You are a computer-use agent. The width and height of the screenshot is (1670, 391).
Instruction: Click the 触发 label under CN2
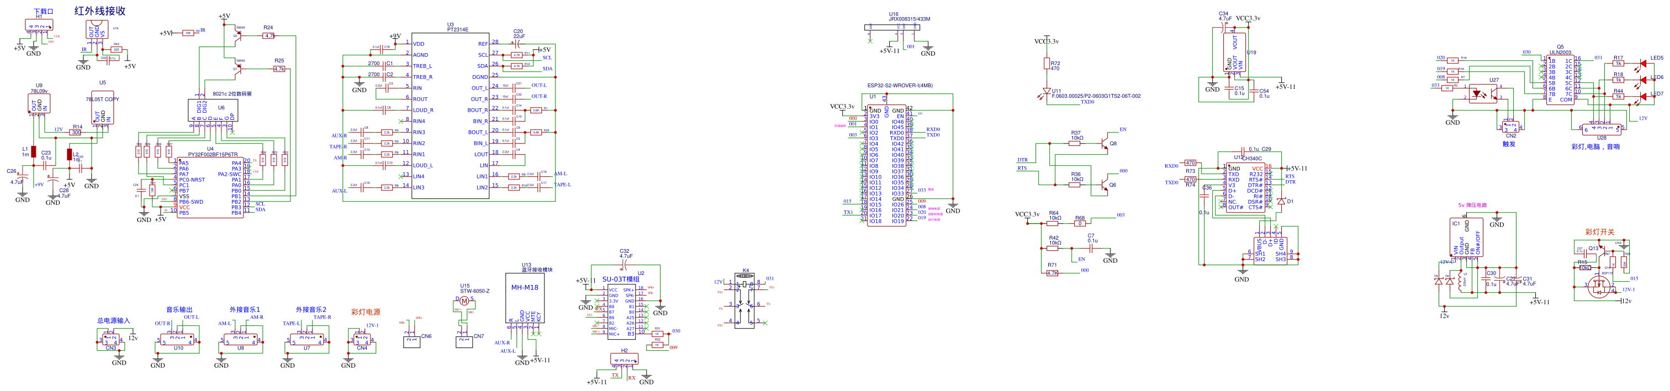point(1509,144)
